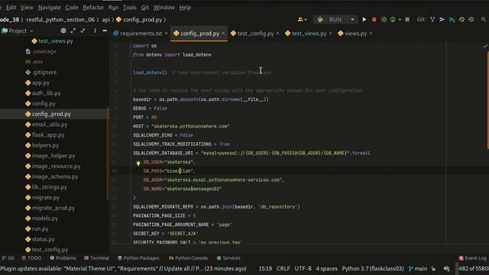
Task: Start debugging with the red bug icon
Action: [374, 20]
